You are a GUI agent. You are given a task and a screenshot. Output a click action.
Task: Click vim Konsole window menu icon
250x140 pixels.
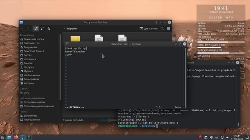tap(67, 44)
